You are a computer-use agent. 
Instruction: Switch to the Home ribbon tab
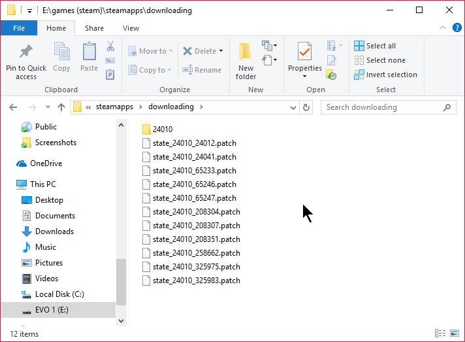[56, 28]
